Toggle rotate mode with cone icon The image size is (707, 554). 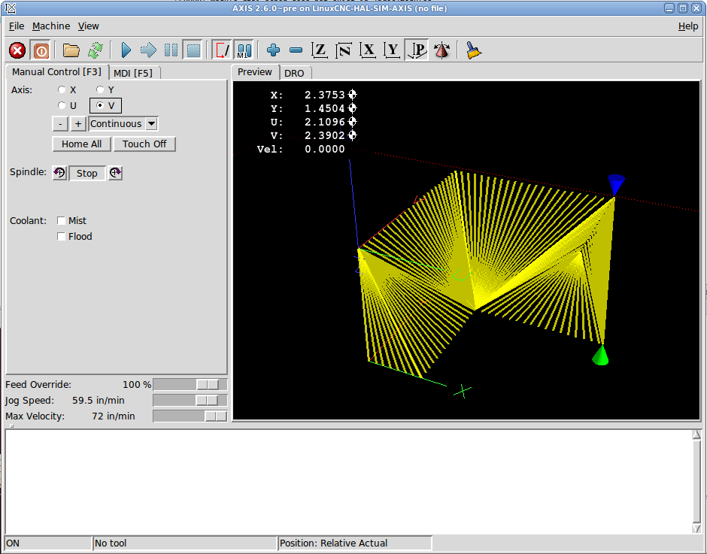coord(442,50)
